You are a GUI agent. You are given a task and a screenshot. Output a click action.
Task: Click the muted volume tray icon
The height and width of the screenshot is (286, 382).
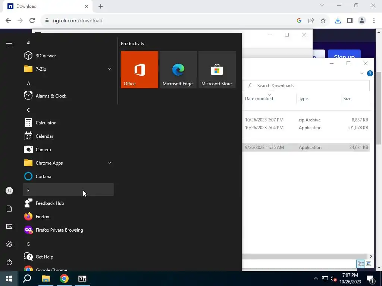pyautogui.click(x=334, y=279)
